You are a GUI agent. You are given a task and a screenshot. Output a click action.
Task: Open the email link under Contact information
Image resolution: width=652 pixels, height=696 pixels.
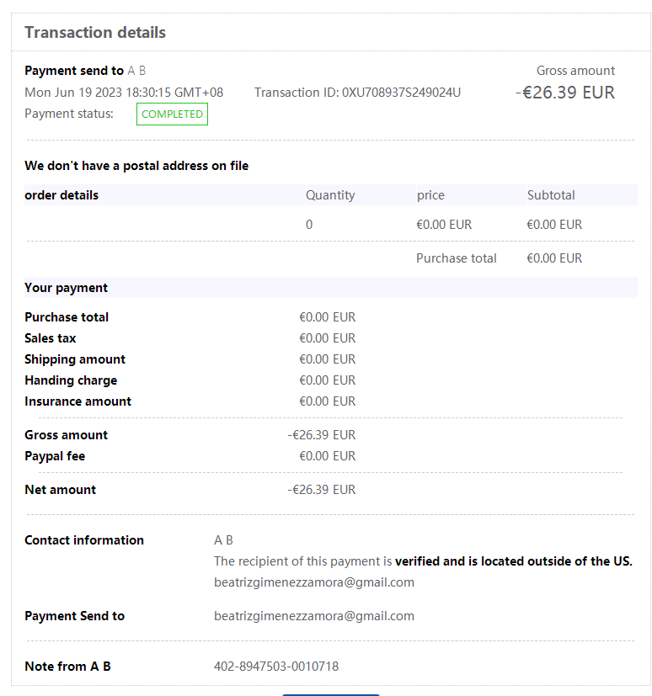click(x=314, y=582)
